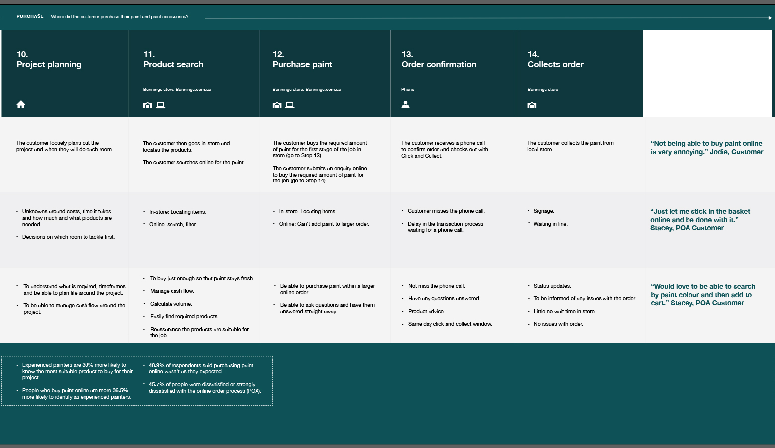Screen dimensions: 775x448
Task: Click the home icon under Project planning
Action: (x=21, y=104)
